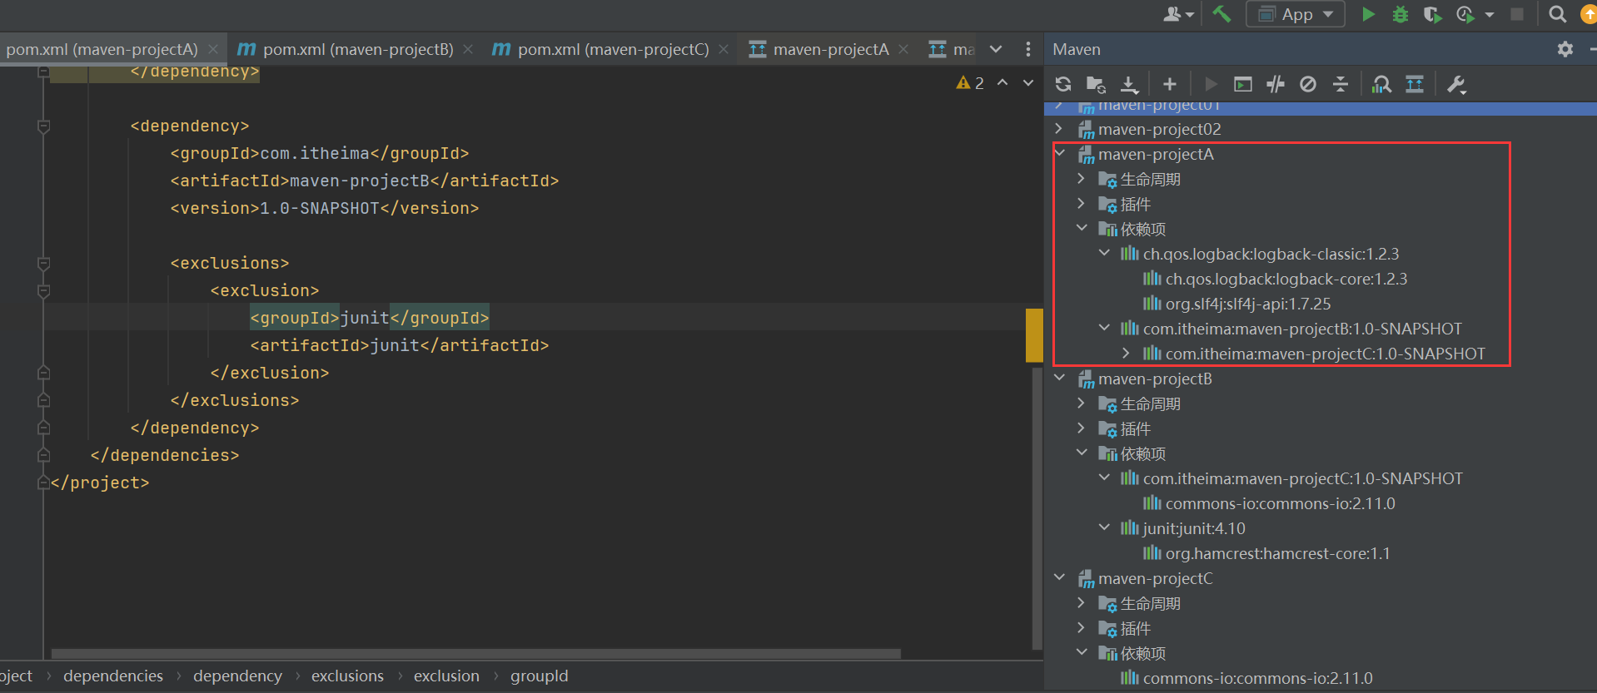The width and height of the screenshot is (1597, 693).
Task: Debug the App configuration
Action: (x=1400, y=14)
